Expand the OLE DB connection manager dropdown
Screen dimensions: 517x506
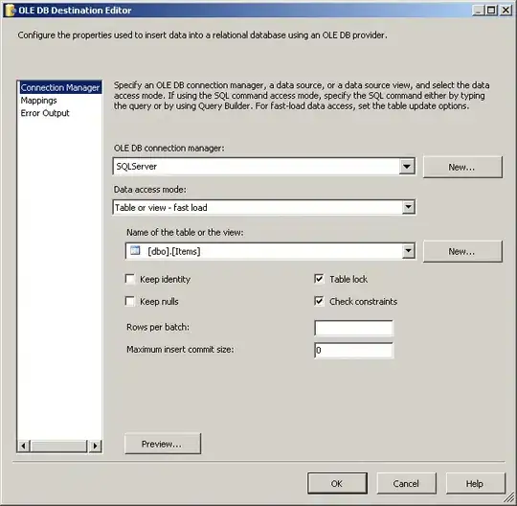(x=407, y=167)
